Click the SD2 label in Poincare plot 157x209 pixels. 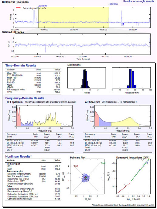(103, 163)
